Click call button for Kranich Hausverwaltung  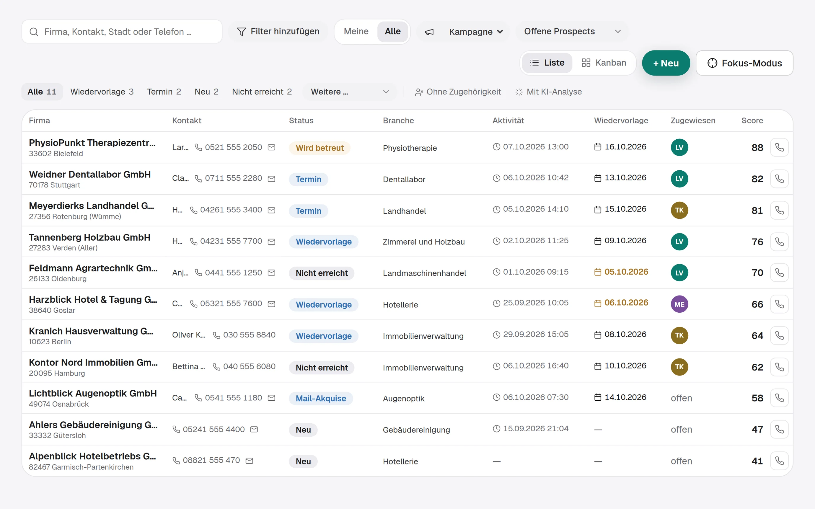coord(779,336)
